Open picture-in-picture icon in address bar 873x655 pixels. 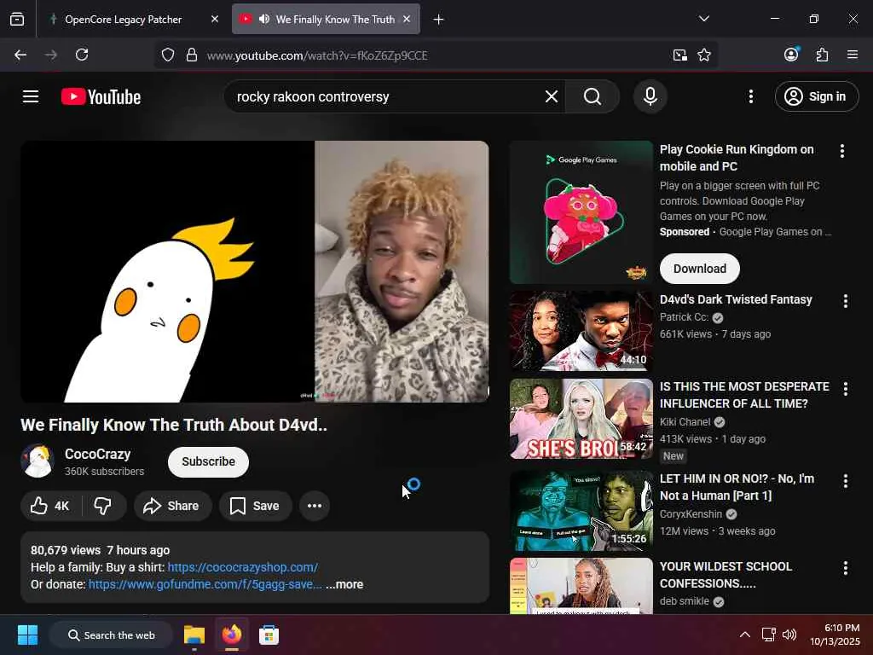click(x=679, y=55)
